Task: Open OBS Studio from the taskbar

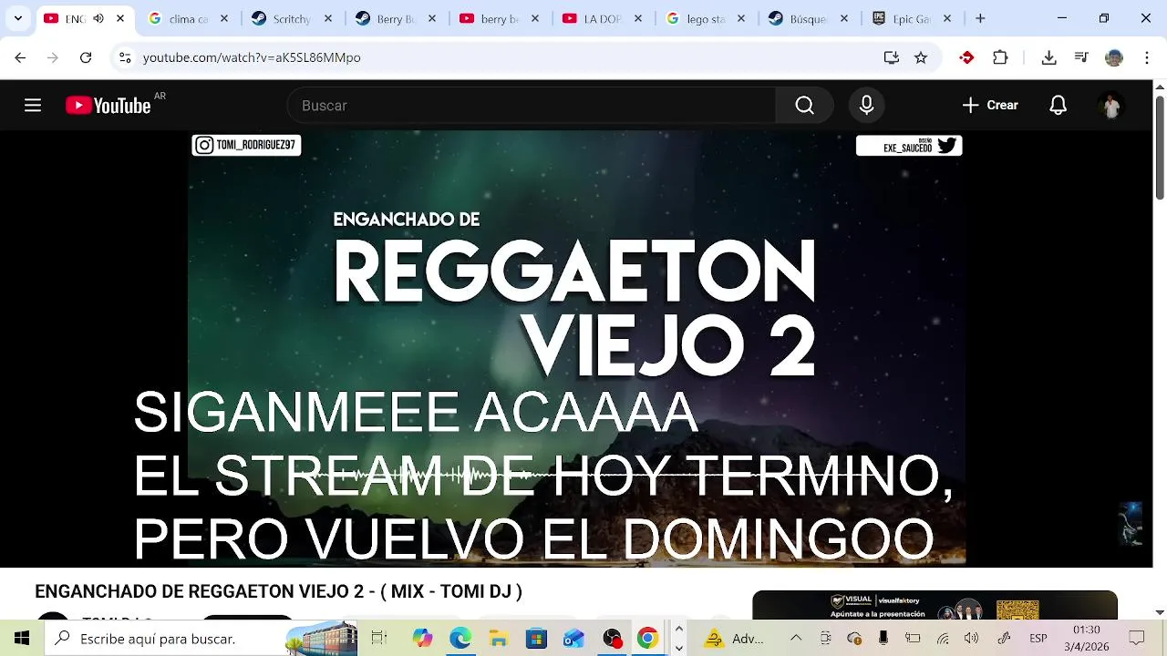Action: (x=611, y=639)
